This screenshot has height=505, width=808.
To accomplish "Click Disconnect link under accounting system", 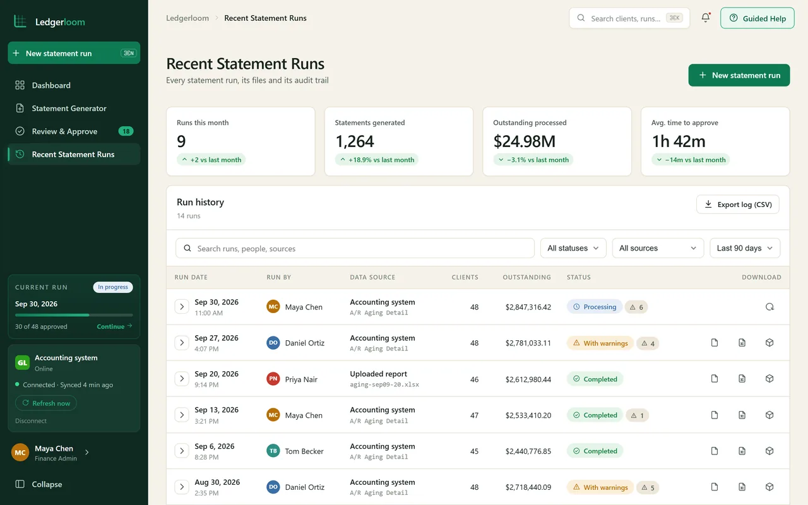I will 31,420.
